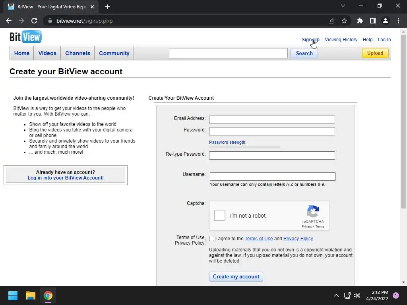The width and height of the screenshot is (407, 305).
Task: Click the Re-type Password field
Action: click(x=272, y=155)
